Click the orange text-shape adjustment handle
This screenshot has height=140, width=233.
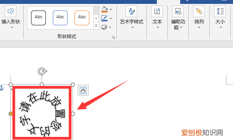(x=11, y=114)
